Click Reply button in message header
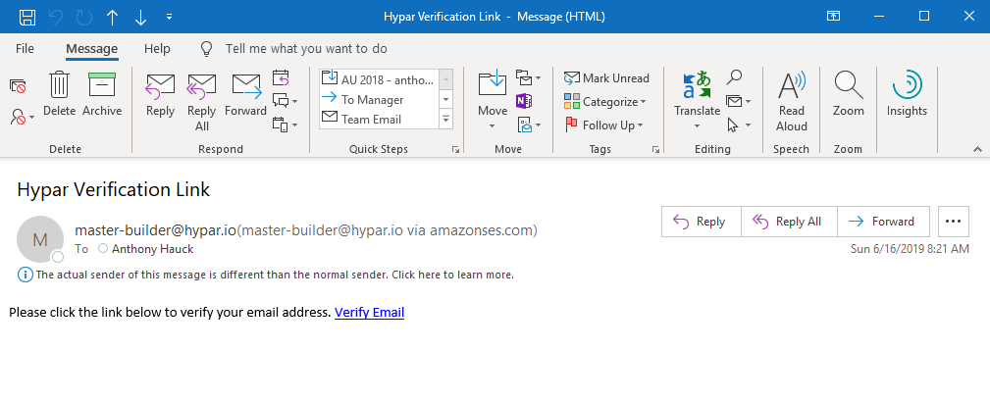This screenshot has height=401, width=990. pos(701,222)
